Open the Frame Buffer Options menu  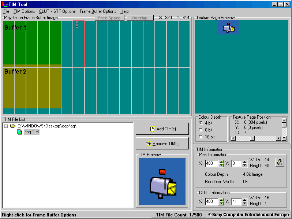pyautogui.click(x=98, y=11)
